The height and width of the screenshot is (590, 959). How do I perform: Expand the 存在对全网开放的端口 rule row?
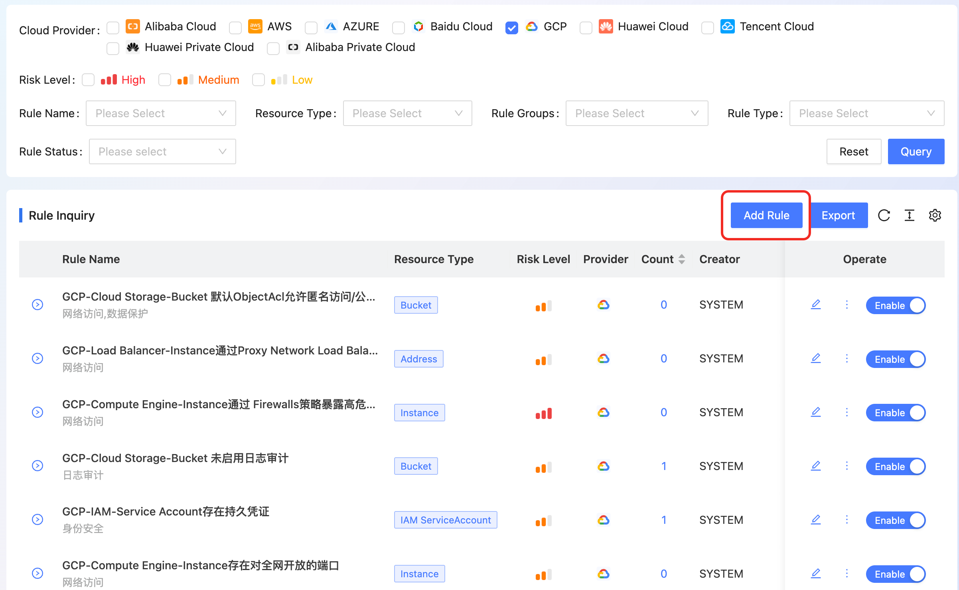[37, 573]
